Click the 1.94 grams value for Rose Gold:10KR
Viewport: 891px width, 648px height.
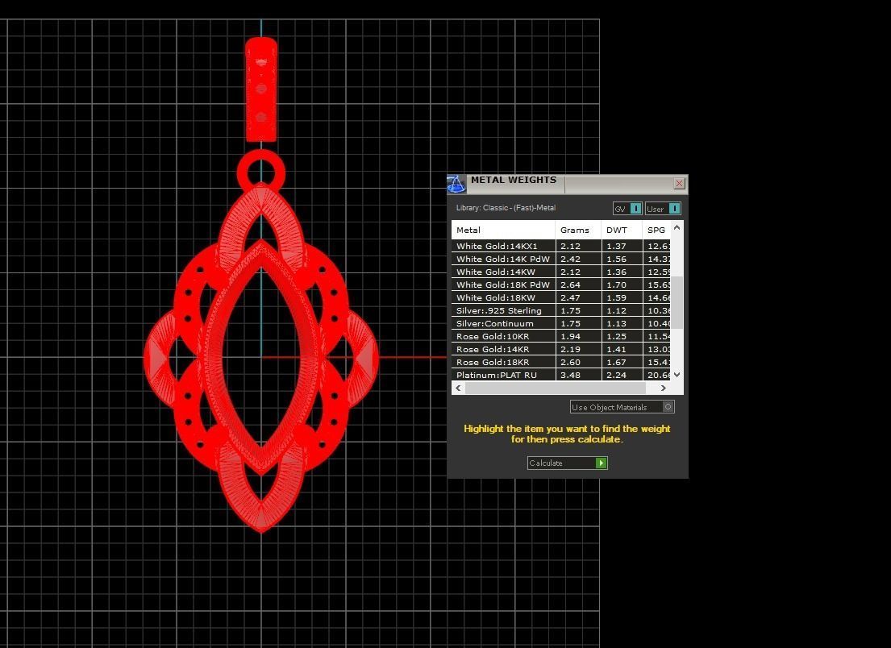571,337
